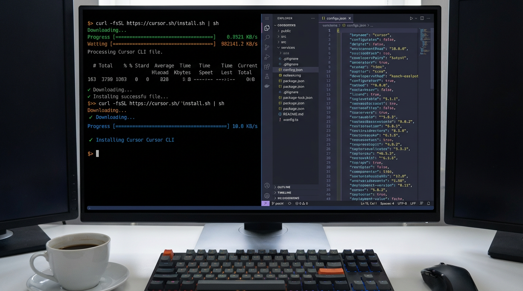
Task: Select the Testing beaker icon
Action: point(267,76)
